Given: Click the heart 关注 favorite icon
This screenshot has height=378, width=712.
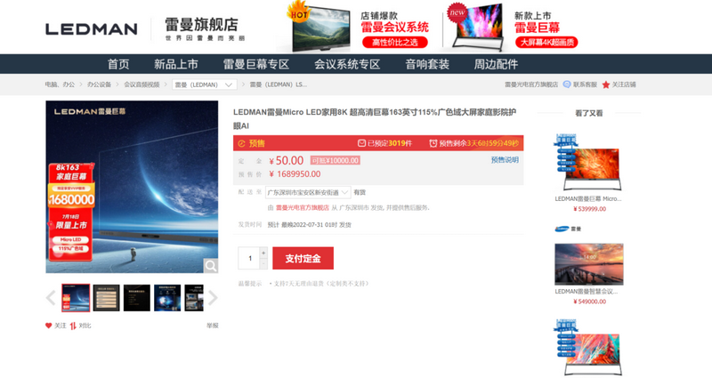Looking at the screenshot, I should 49,326.
